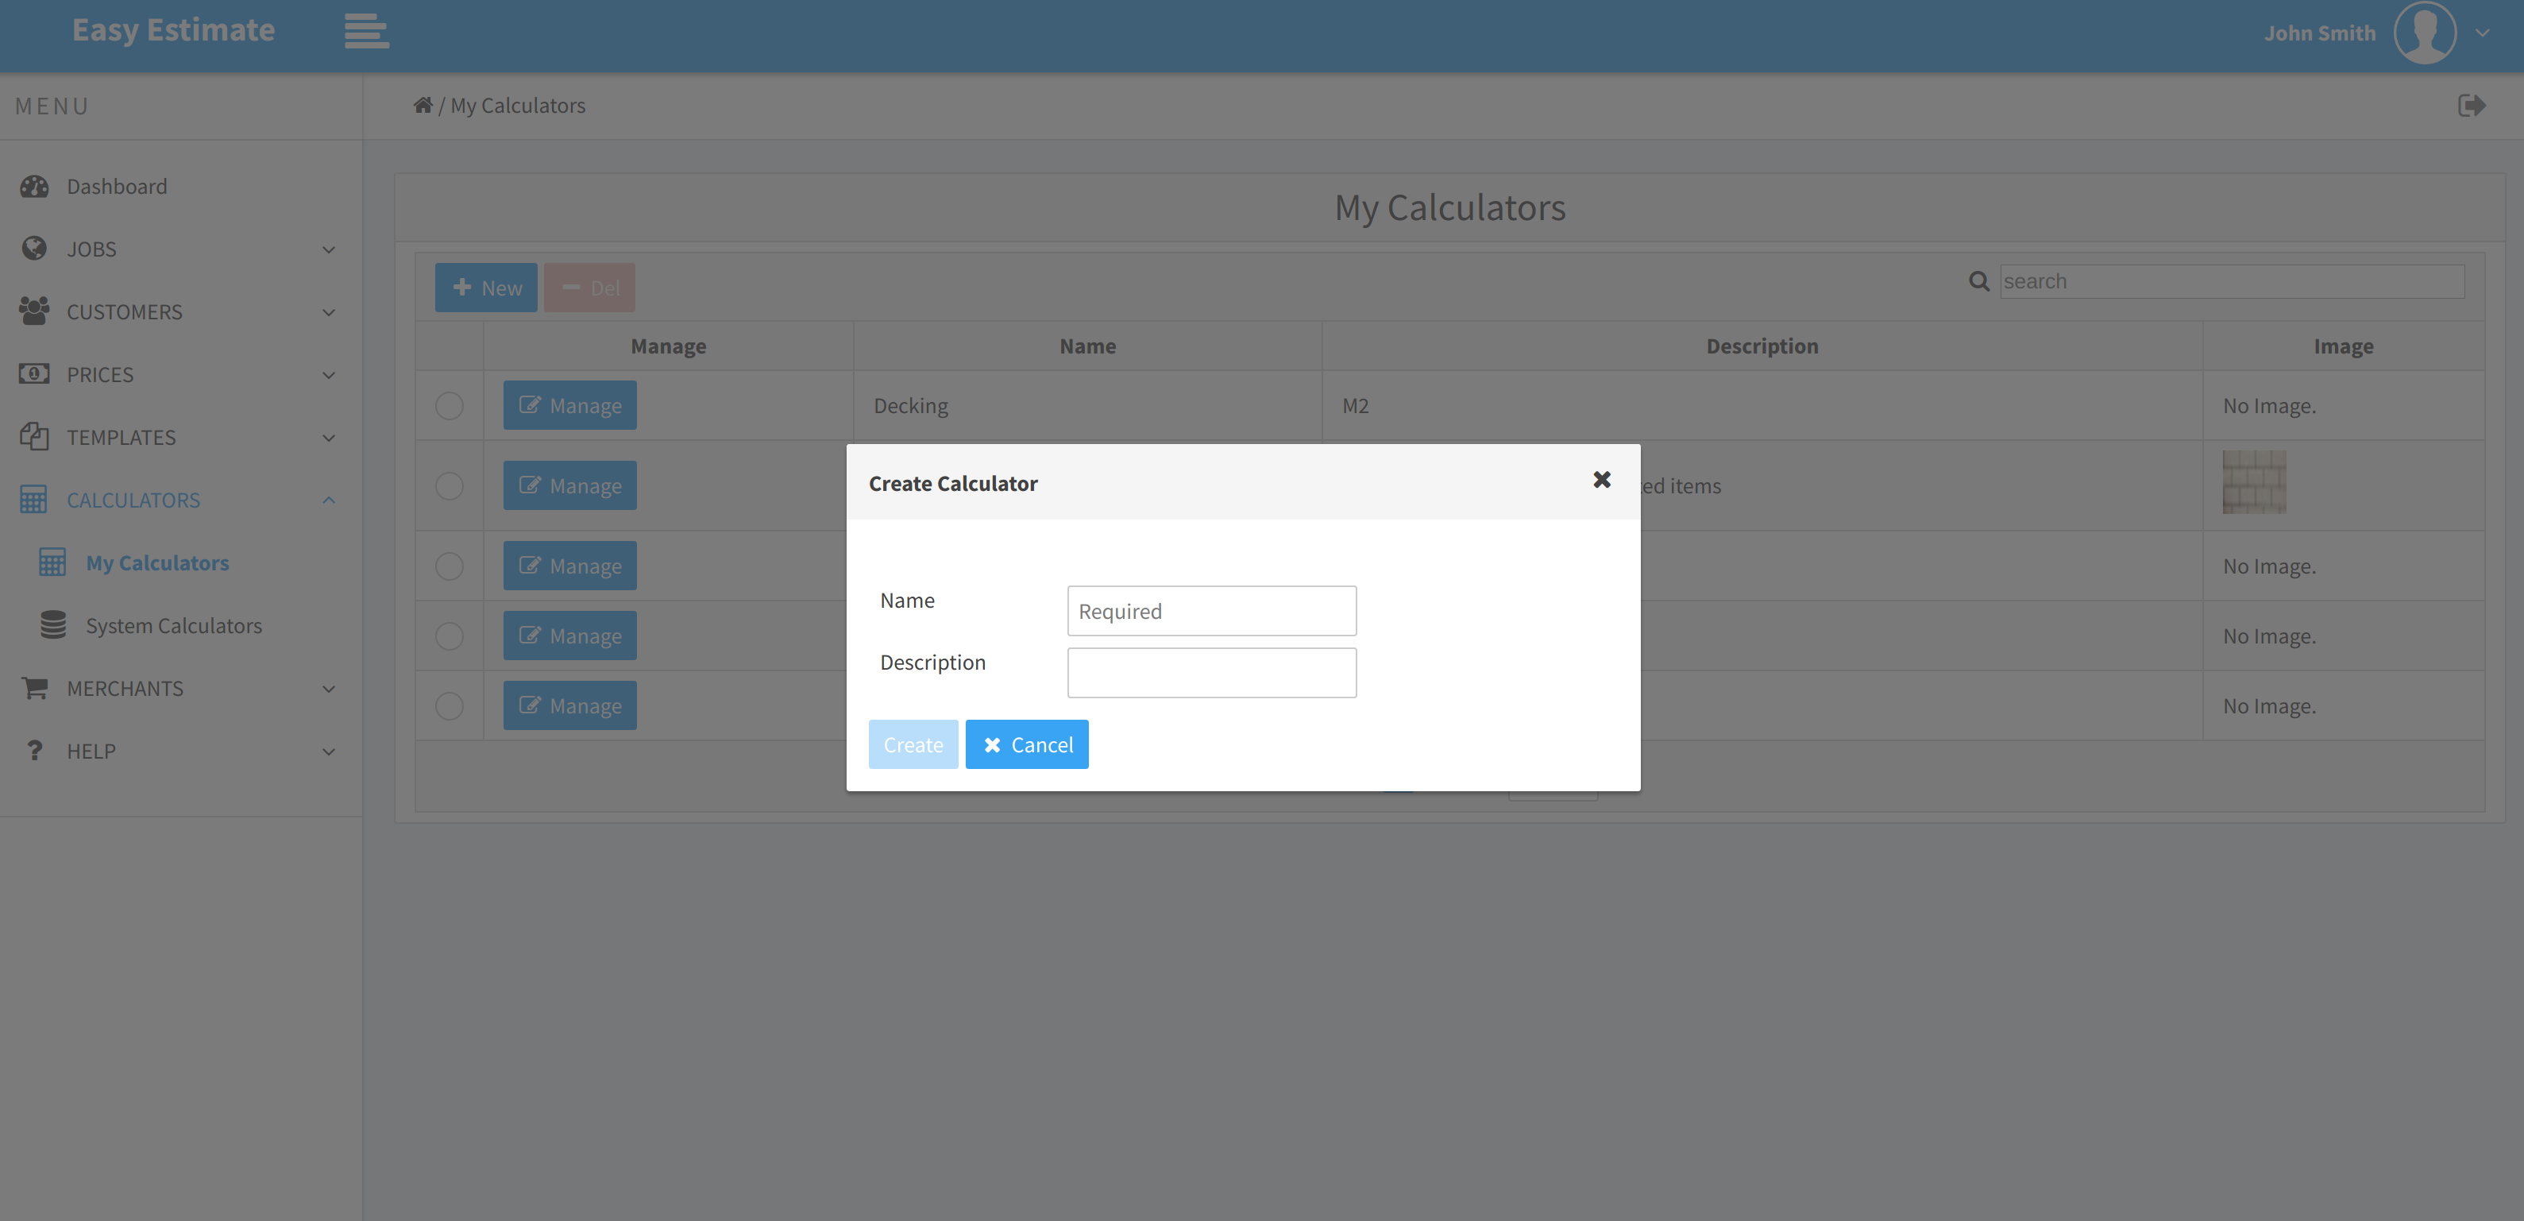This screenshot has width=2524, height=1221.
Task: Open Dashboard from the sidebar
Action: click(x=117, y=186)
